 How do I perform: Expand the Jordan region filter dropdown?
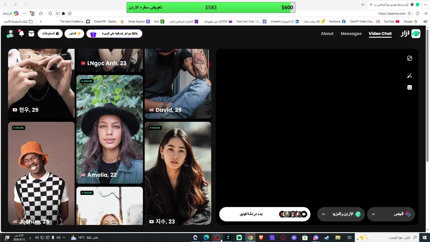point(341,214)
